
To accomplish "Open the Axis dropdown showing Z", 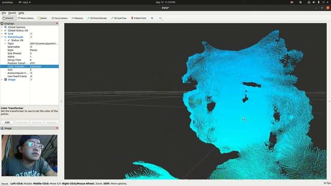I will [x=44, y=70].
